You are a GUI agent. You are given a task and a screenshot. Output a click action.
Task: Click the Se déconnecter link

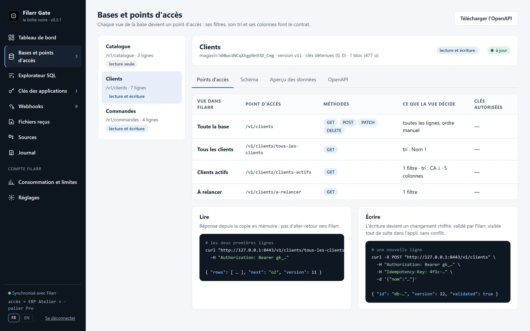tap(60, 318)
